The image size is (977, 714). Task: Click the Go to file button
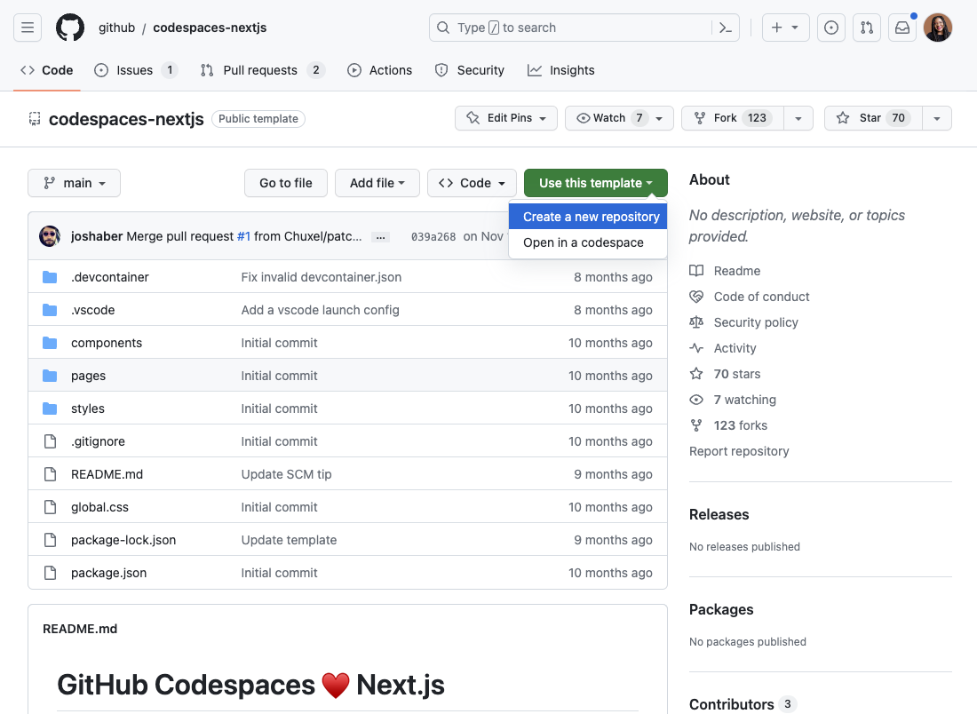coord(285,183)
